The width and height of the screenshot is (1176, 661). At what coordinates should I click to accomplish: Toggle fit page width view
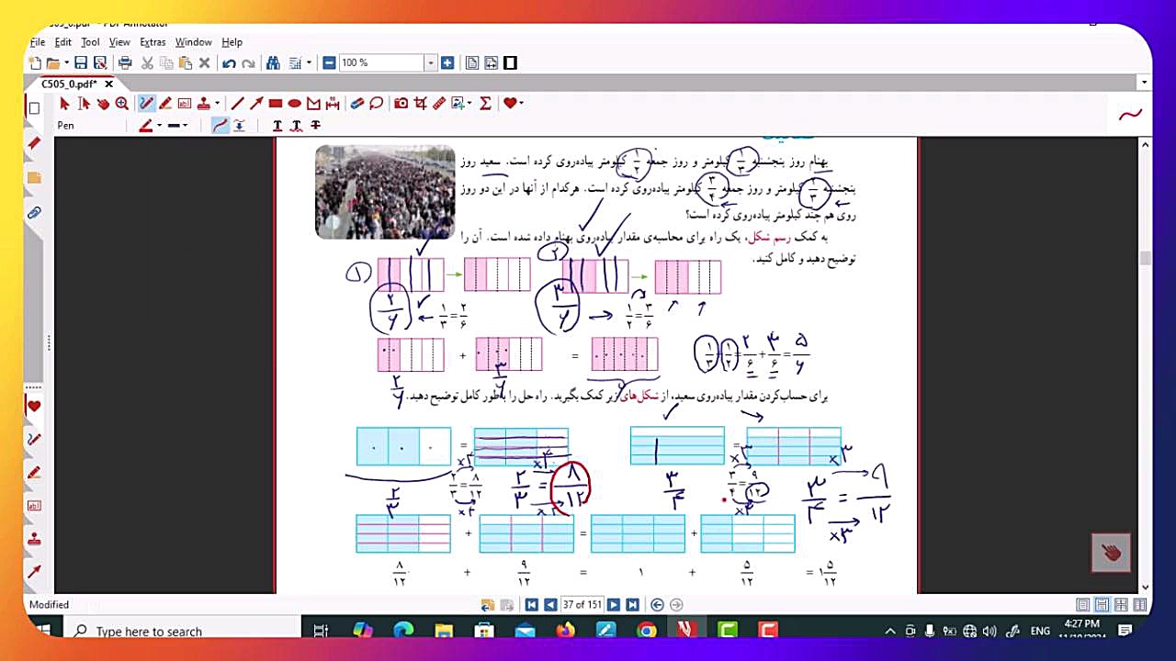pyautogui.click(x=492, y=63)
